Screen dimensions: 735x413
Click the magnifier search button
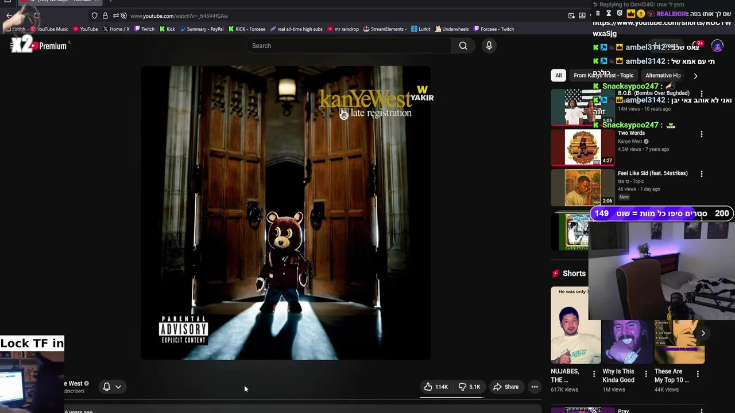coord(463,46)
